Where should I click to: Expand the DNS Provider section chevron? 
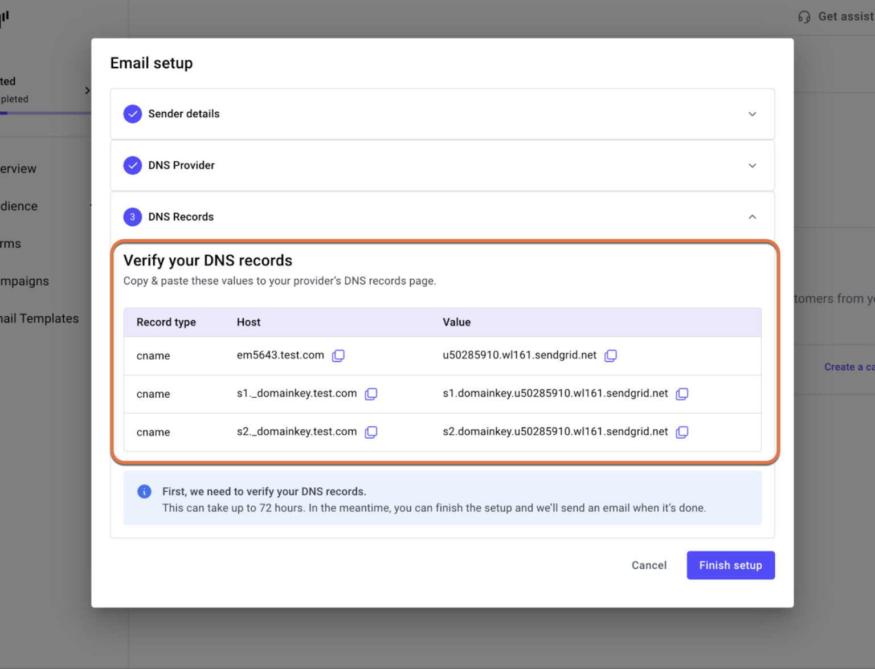click(753, 165)
